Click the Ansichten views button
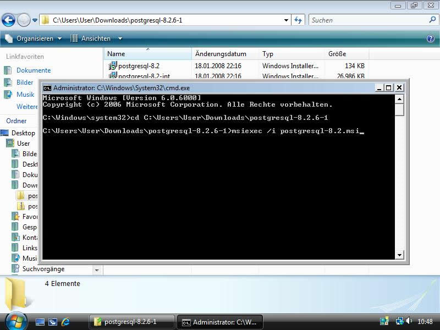Viewport: 440px width, 330px height. 90,38
